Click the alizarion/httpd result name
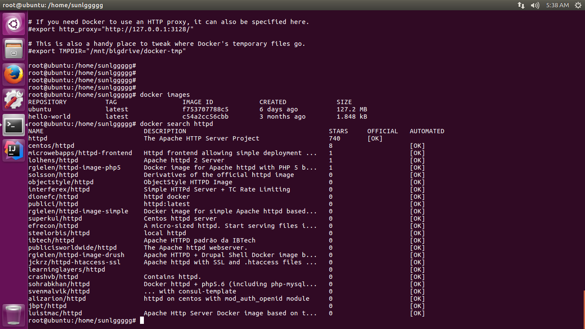Viewport: 585px width, 329px height. (x=57, y=299)
